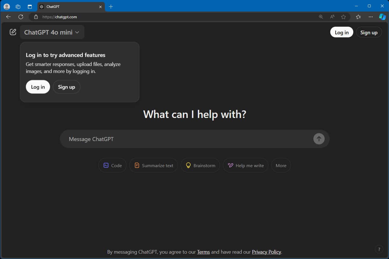Click the help question mark icon
389x259 pixels.
pyautogui.click(x=379, y=249)
